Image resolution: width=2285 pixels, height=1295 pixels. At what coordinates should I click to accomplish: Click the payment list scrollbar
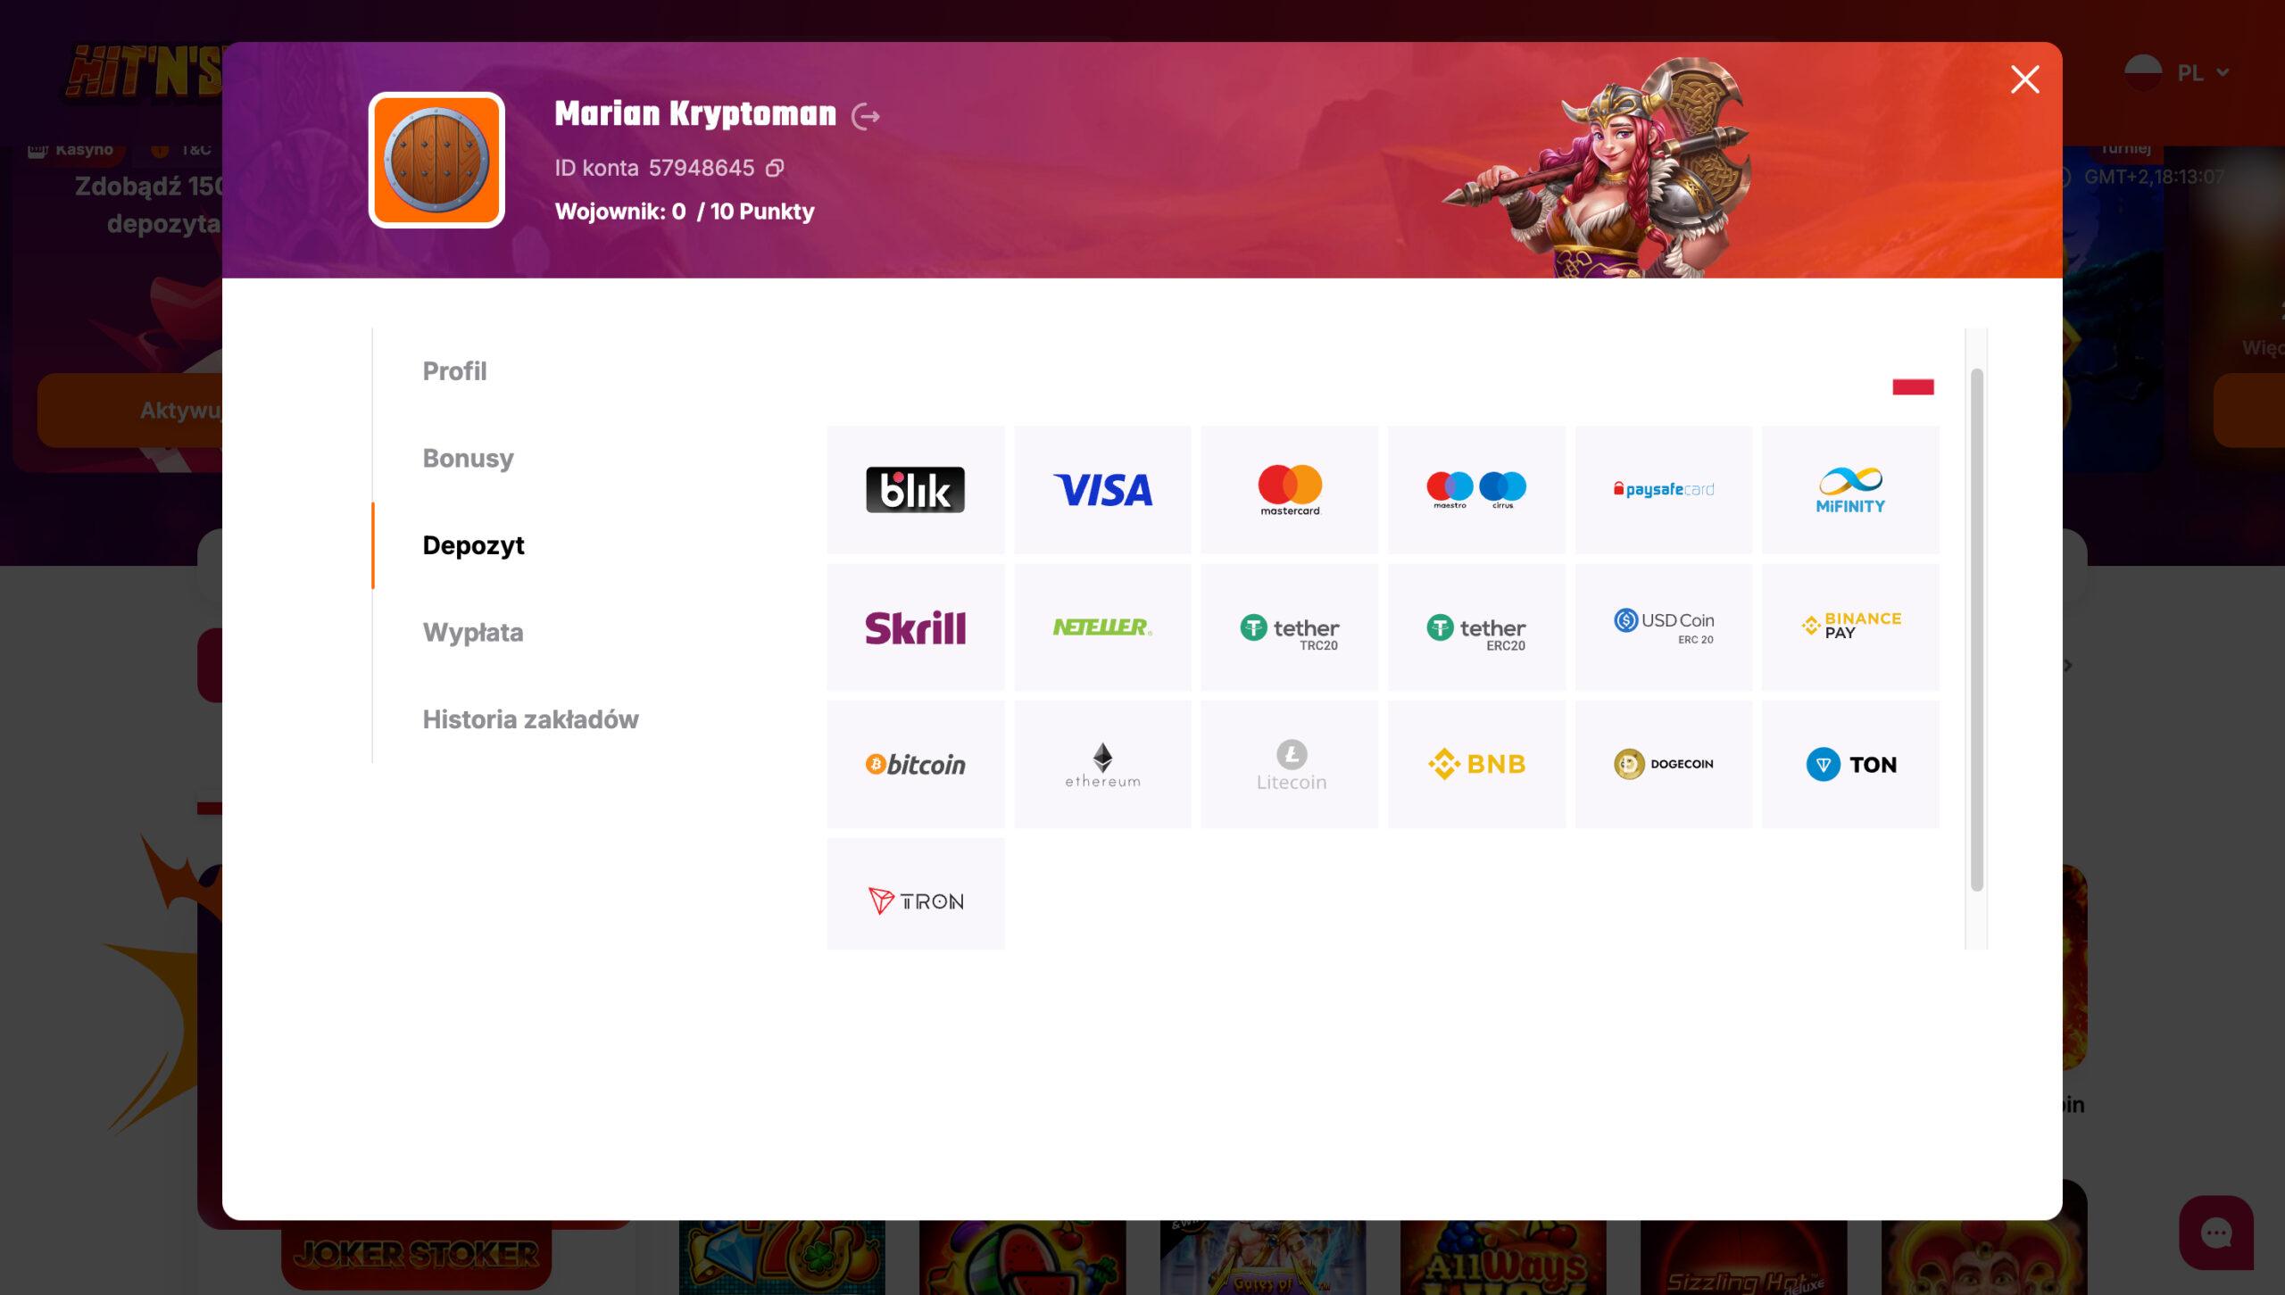(1976, 629)
